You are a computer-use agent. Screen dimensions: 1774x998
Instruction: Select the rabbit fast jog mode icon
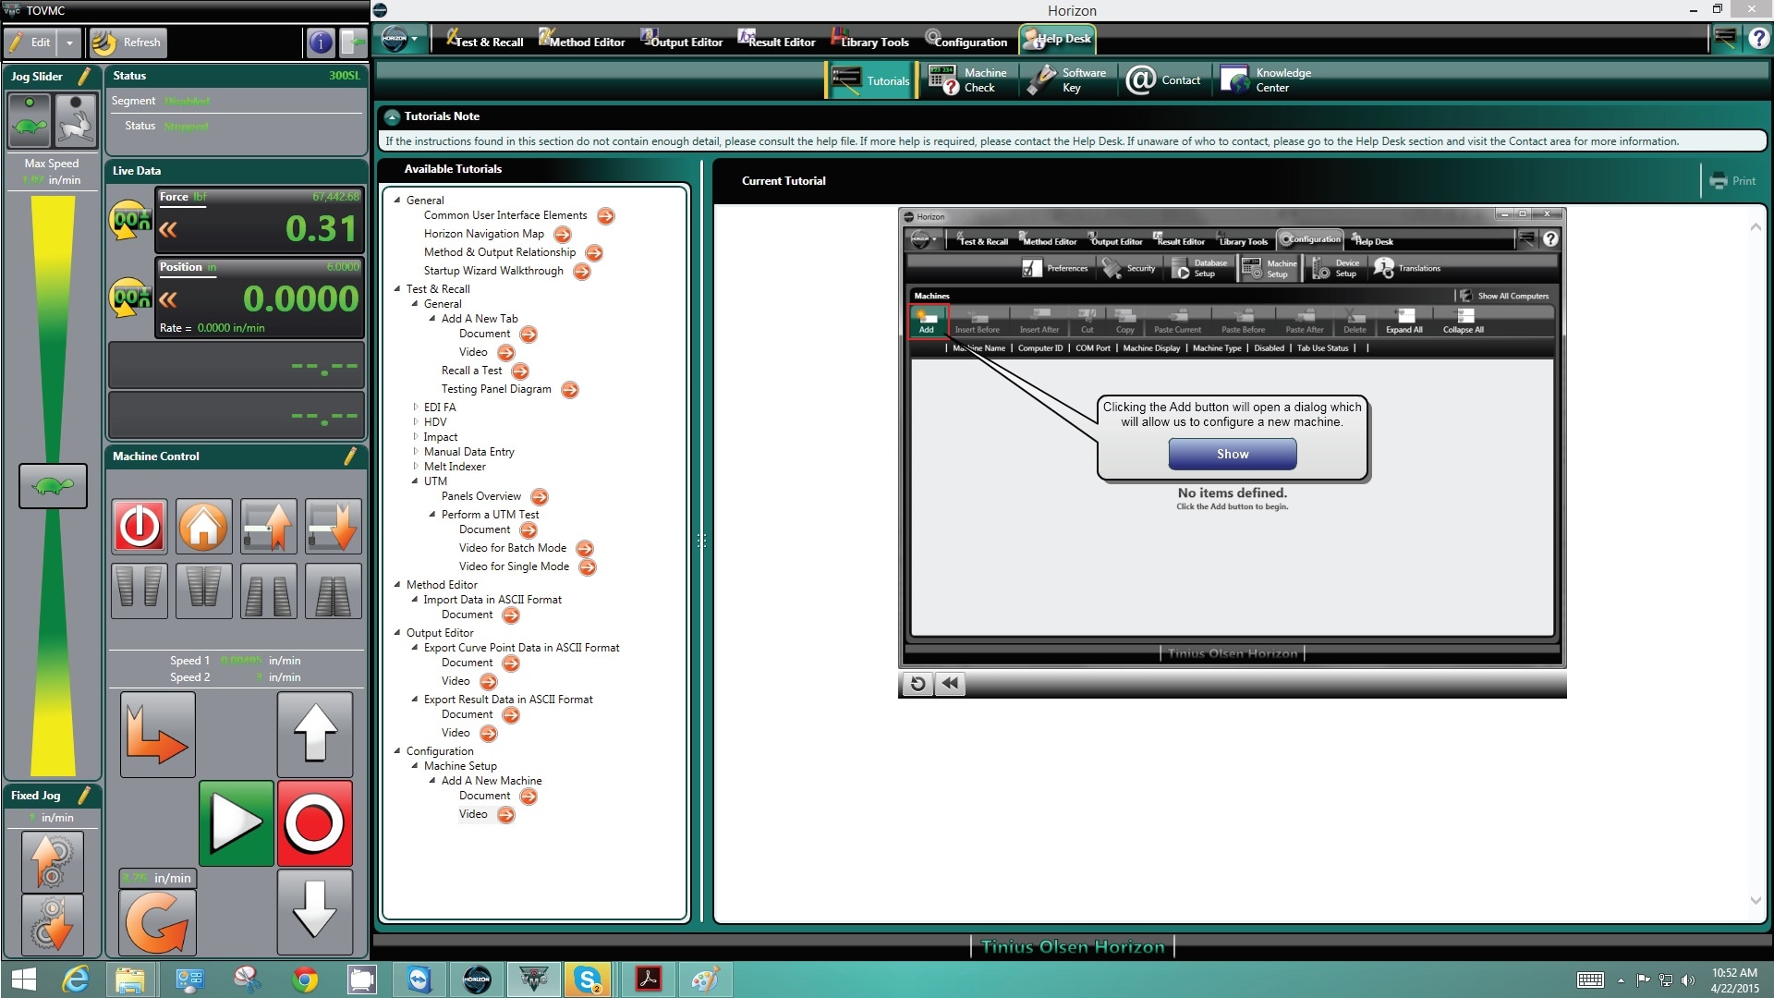(76, 121)
